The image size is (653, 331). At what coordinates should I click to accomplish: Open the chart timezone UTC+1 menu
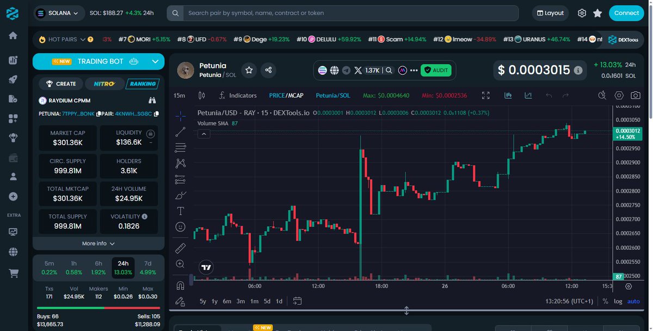pyautogui.click(x=568, y=301)
